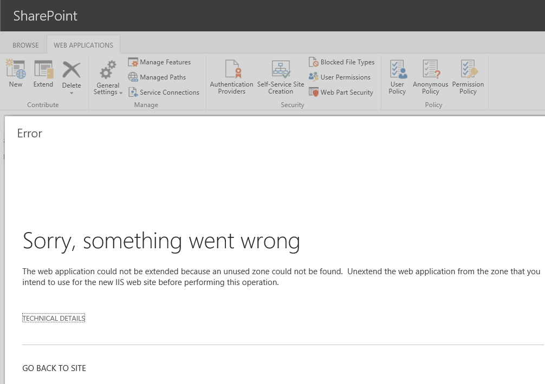
Task: Expand the General Settings dropdown arrow
Action: pos(121,93)
